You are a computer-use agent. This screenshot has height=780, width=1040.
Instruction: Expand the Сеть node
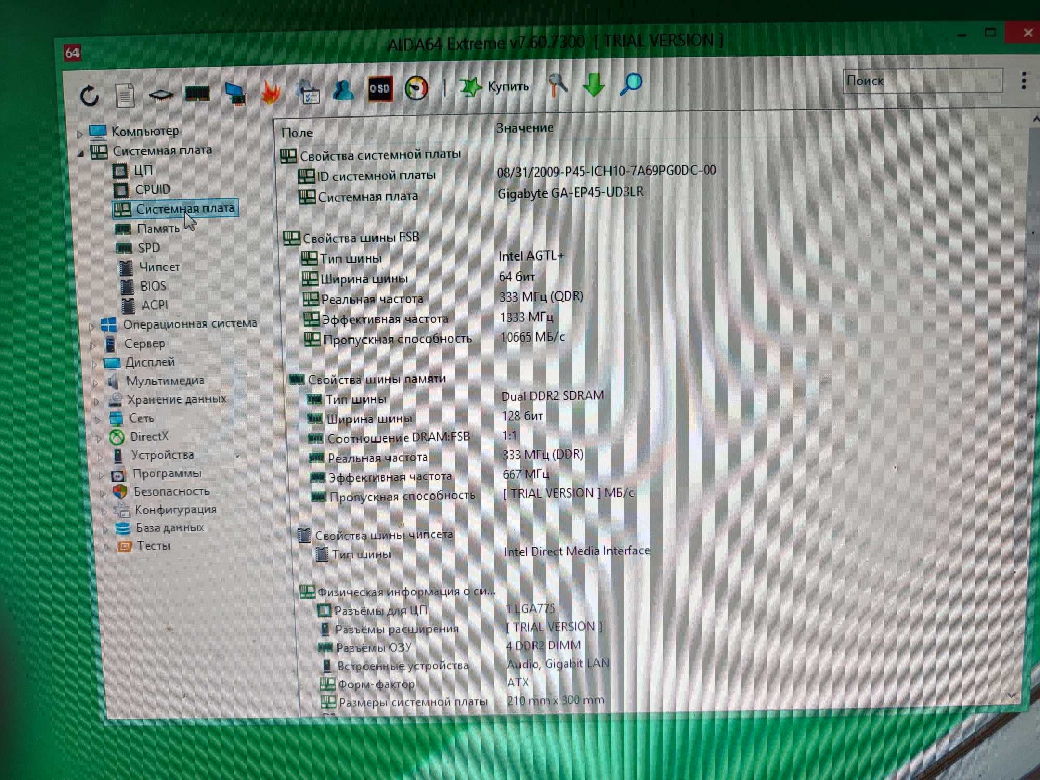[98, 420]
